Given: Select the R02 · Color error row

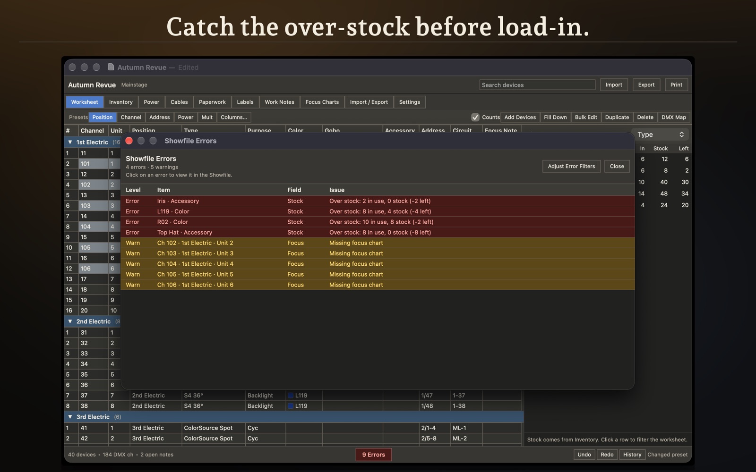Looking at the screenshot, I should 378,222.
